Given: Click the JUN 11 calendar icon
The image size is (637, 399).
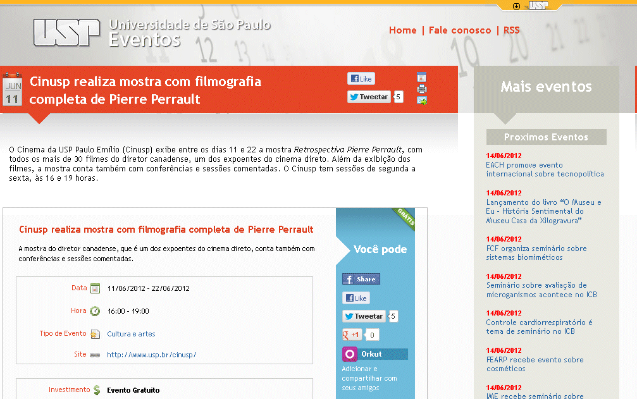Looking at the screenshot, I should [x=12, y=89].
